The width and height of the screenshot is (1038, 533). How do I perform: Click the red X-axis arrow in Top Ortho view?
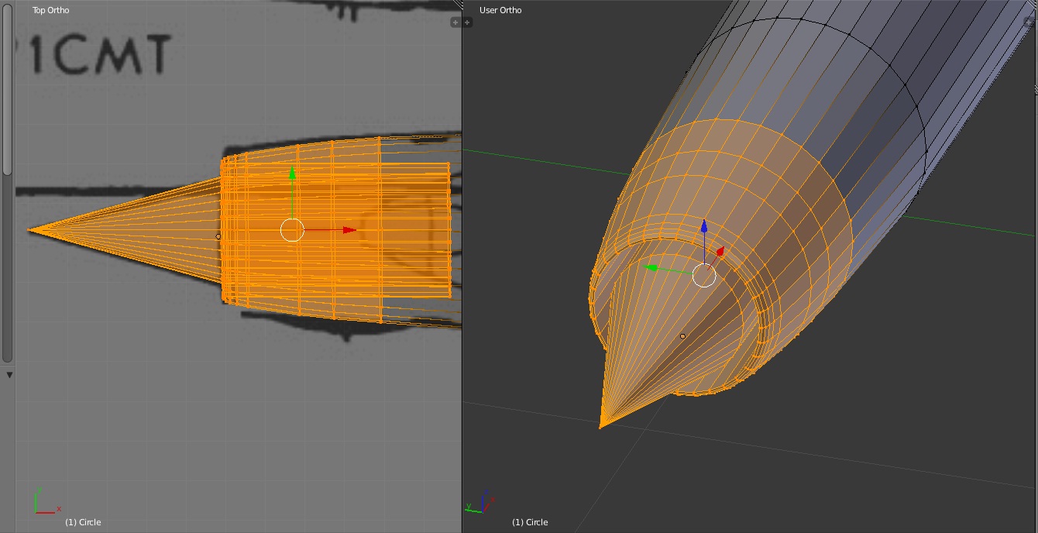[x=349, y=230]
